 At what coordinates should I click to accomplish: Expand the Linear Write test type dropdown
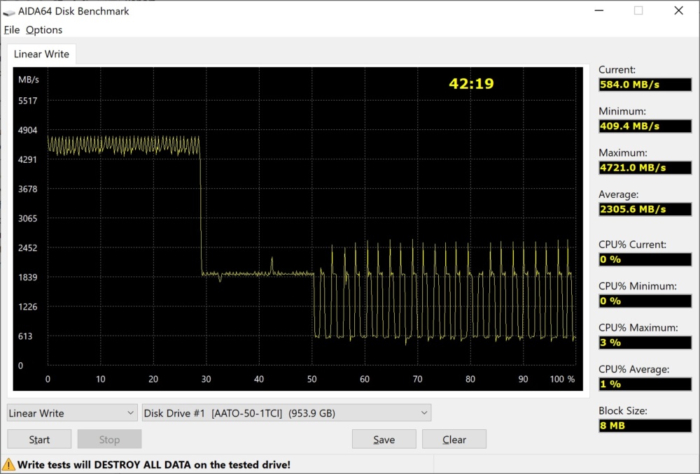pos(72,413)
